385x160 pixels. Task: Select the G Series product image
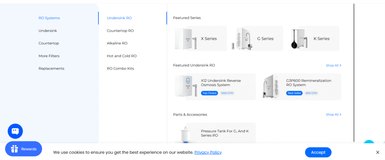point(243,39)
